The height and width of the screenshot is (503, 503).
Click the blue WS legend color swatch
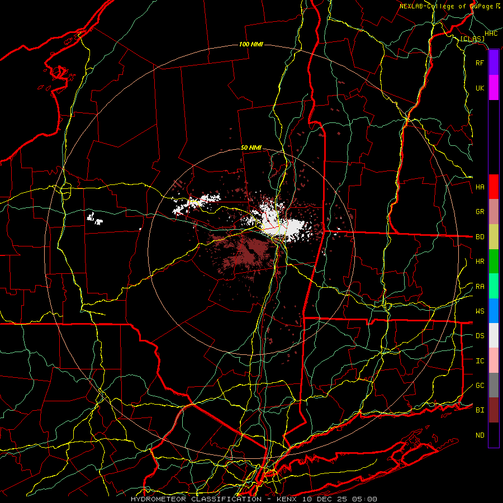(x=493, y=311)
